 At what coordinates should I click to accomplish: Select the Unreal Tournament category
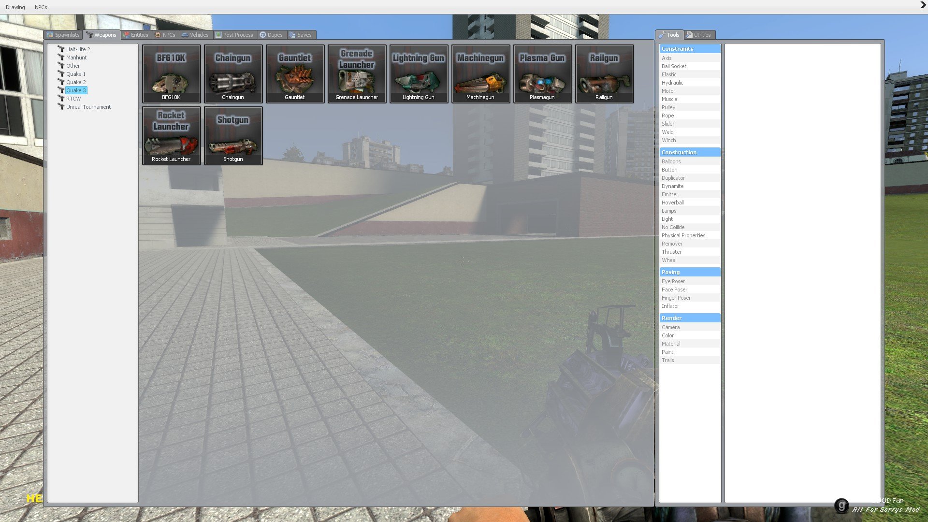88,107
